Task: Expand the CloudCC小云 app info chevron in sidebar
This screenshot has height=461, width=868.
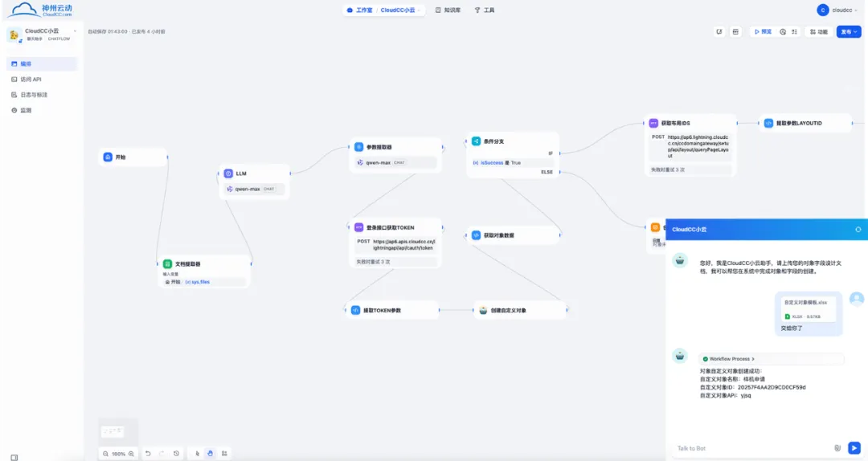Action: coord(75,31)
